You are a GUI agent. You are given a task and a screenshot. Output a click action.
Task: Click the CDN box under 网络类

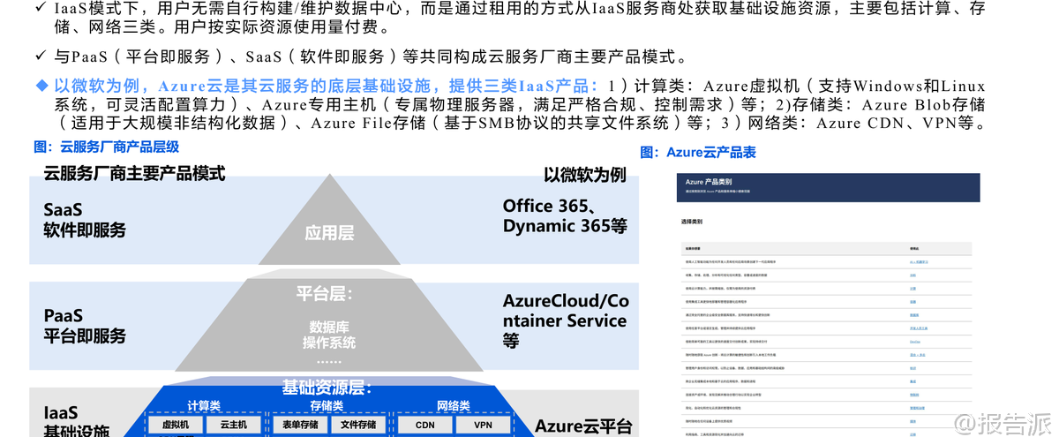coord(424,425)
